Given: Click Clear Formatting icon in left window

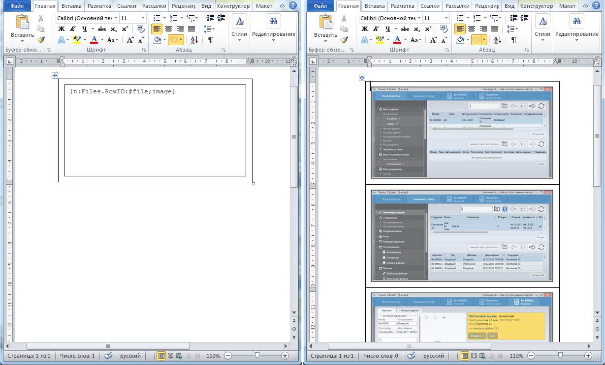Looking at the screenshot, I should coord(141,29).
